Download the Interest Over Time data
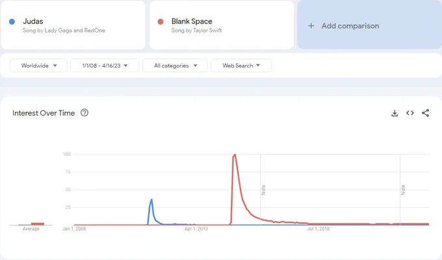The image size is (442, 260). coord(395,113)
